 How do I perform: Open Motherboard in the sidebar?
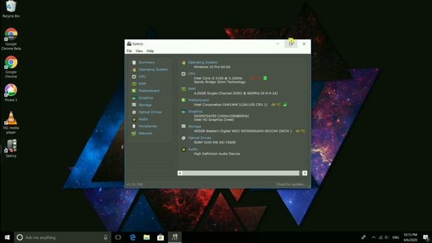pyautogui.click(x=148, y=90)
